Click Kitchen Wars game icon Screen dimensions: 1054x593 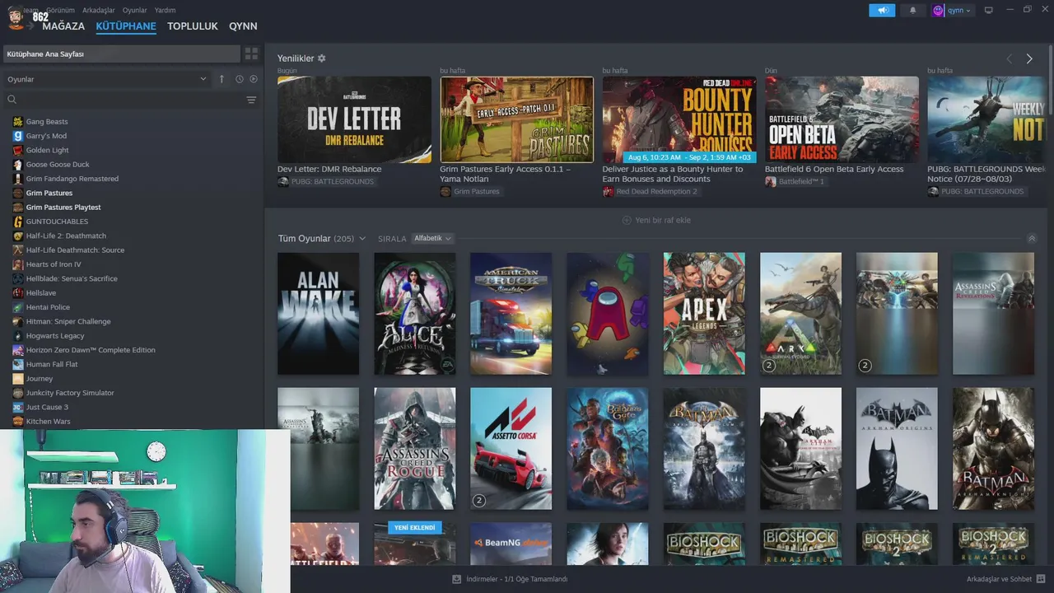[18, 422]
